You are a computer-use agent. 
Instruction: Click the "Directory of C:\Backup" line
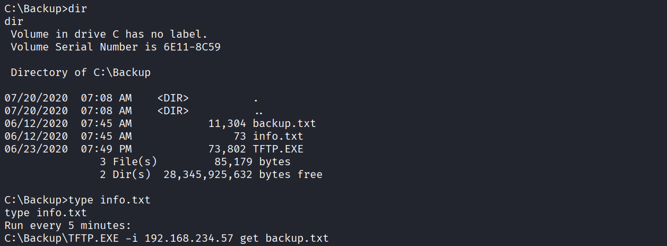coord(81,73)
